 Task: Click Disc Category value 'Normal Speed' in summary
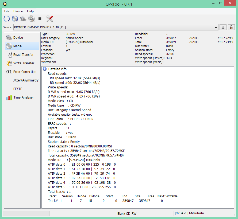coord(74,38)
